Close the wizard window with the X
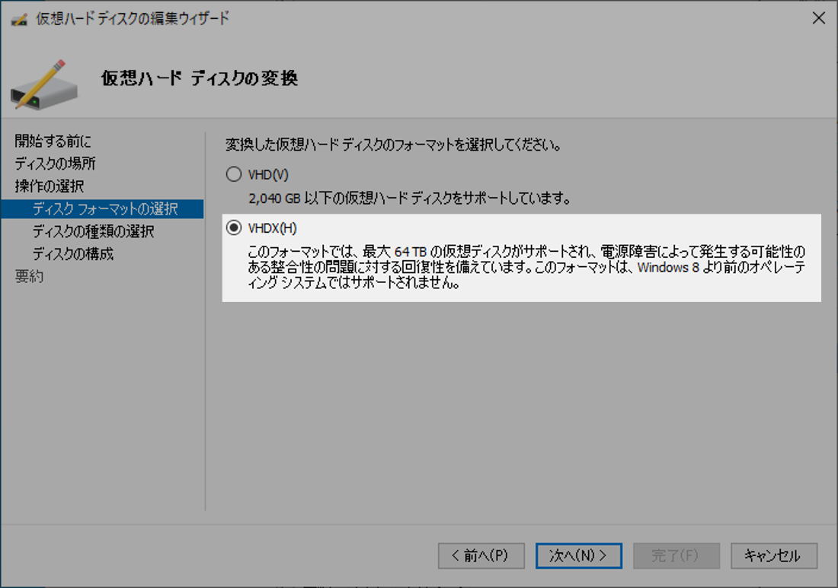Screen dimensions: 838x588 (x=820, y=19)
